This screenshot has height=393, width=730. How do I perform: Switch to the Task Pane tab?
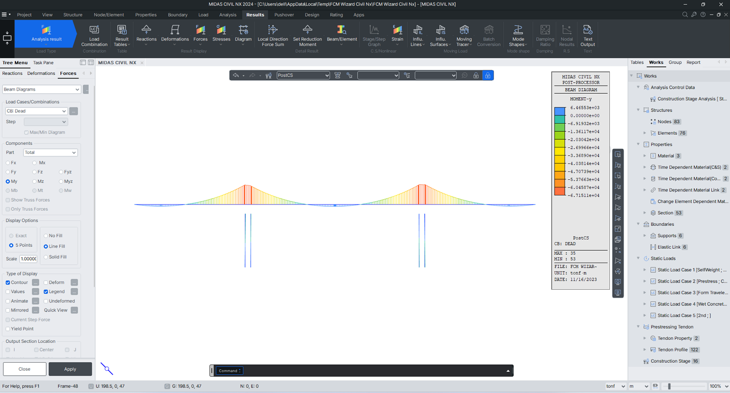(43, 63)
